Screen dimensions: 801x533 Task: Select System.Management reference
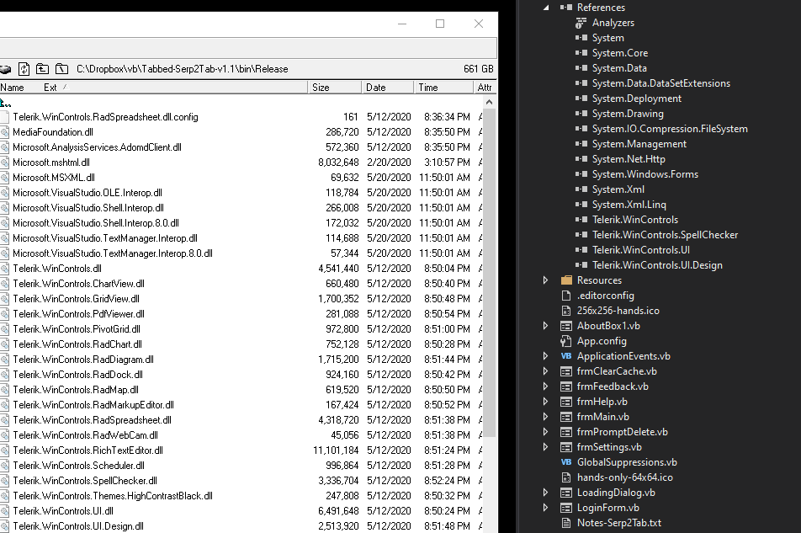point(639,144)
